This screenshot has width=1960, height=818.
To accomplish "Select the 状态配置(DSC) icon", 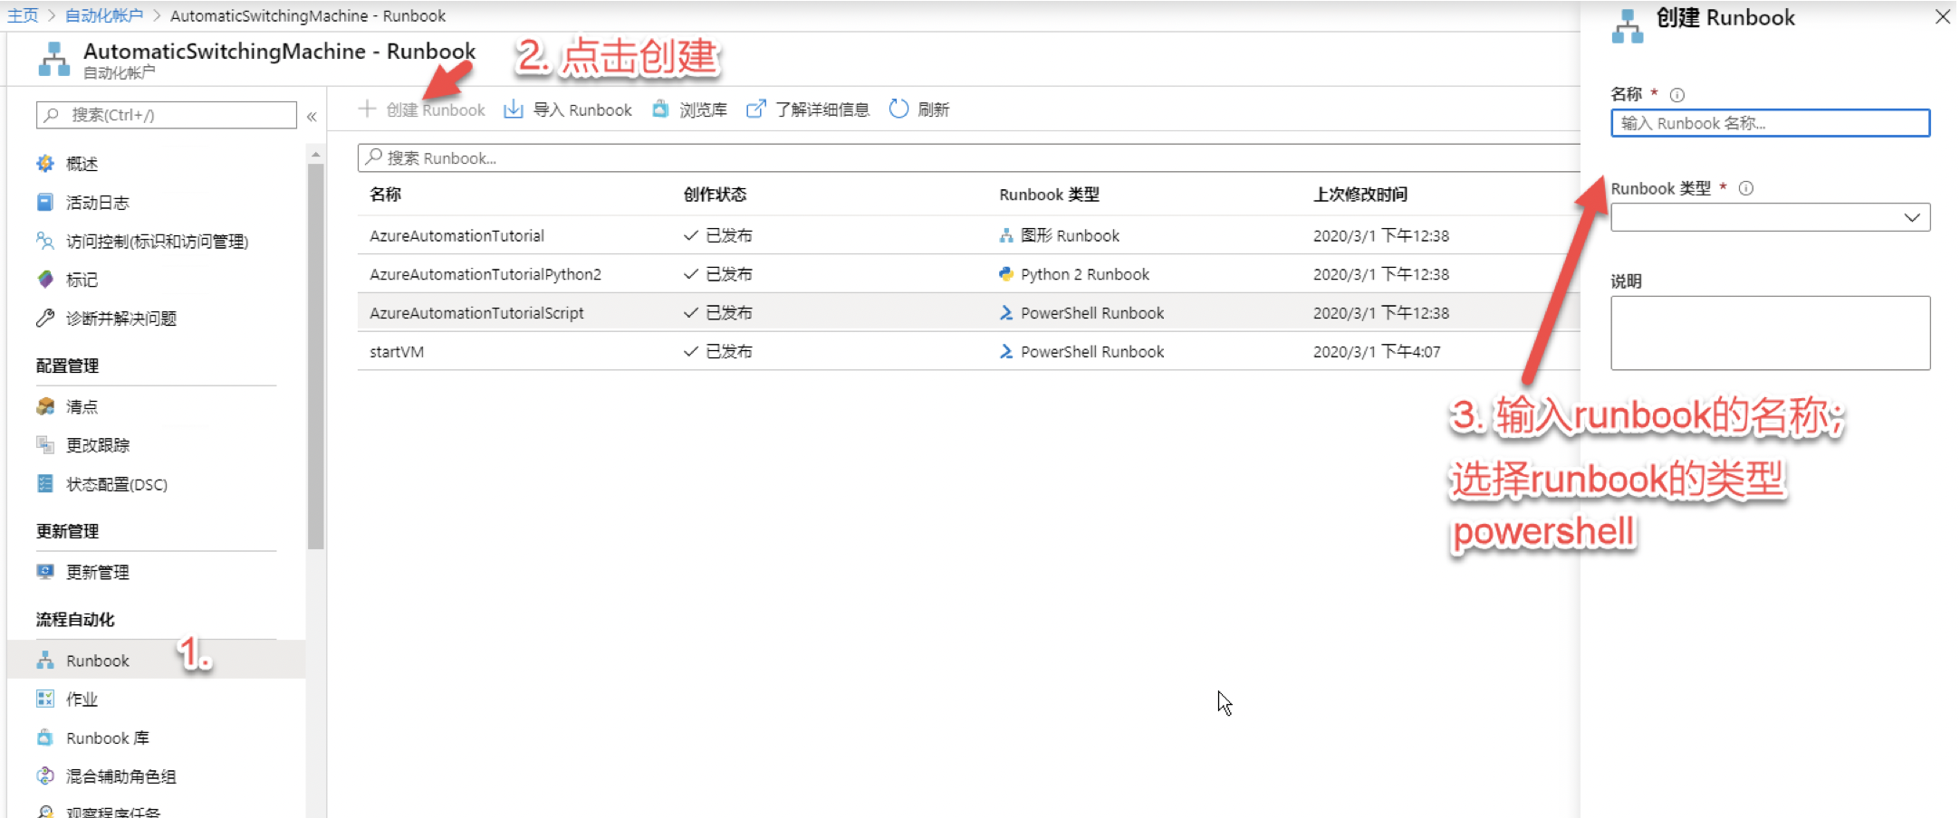I will [45, 484].
